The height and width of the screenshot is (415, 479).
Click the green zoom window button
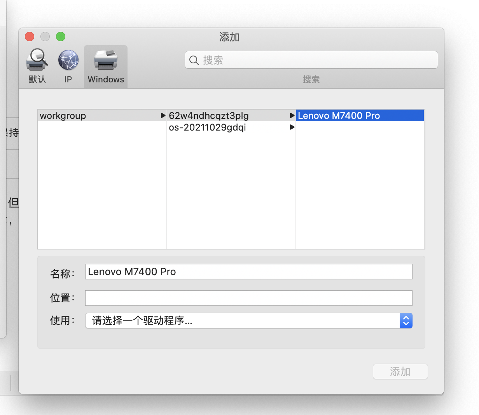pyautogui.click(x=61, y=37)
